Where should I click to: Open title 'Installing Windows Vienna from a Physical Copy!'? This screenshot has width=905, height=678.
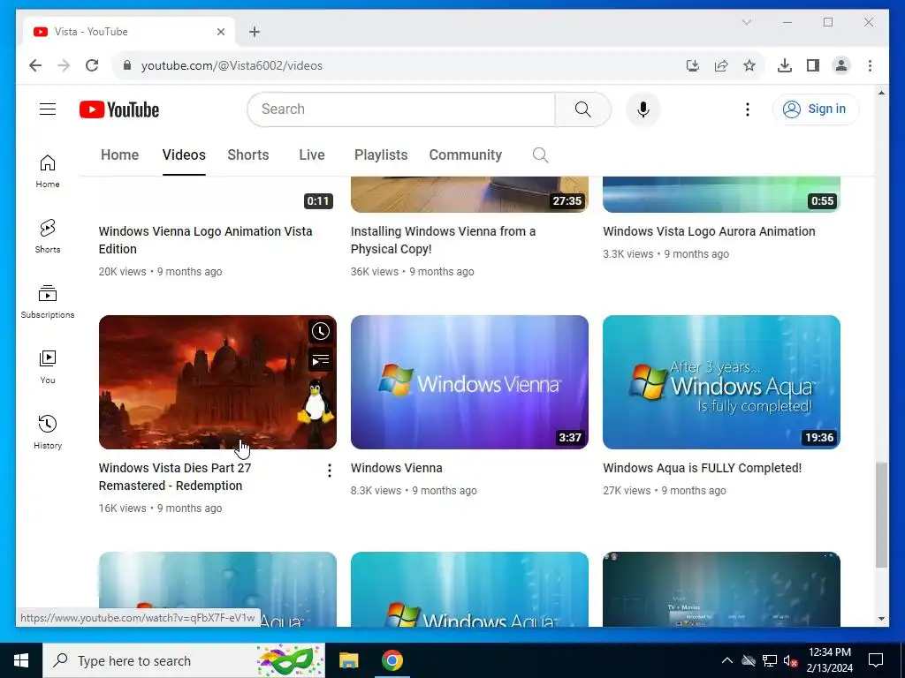coord(444,240)
